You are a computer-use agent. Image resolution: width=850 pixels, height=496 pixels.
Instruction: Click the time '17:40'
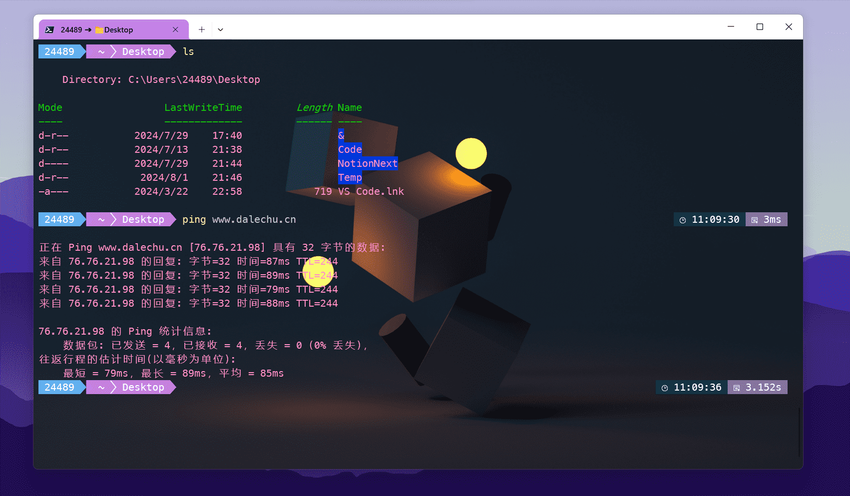coord(227,135)
